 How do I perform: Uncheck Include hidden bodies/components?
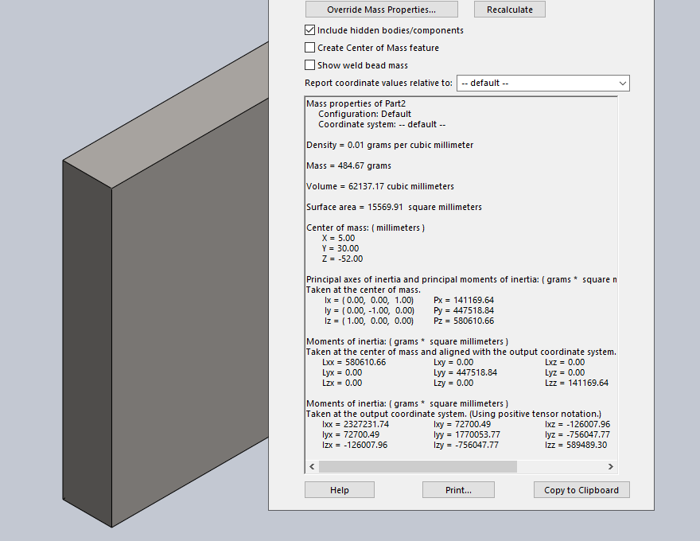[310, 30]
